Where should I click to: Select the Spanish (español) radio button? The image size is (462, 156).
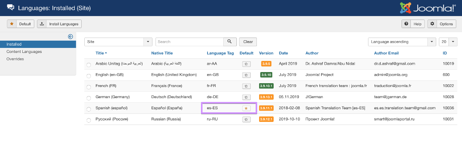pos(89,109)
